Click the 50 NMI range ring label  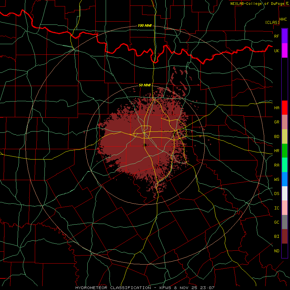click(145, 85)
